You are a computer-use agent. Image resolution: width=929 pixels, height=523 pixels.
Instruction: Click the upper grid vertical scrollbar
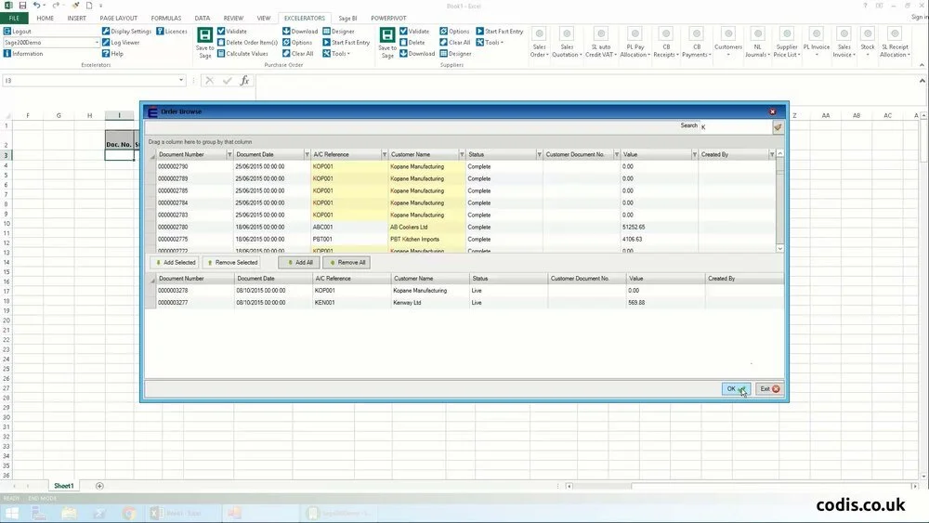779,201
